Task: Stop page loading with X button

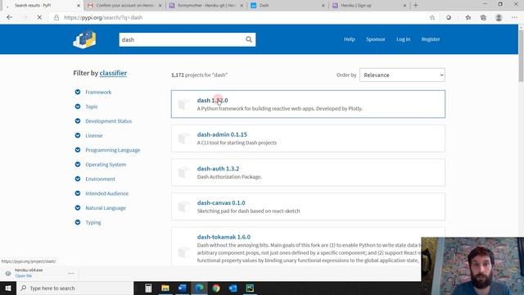Action: (39, 17)
